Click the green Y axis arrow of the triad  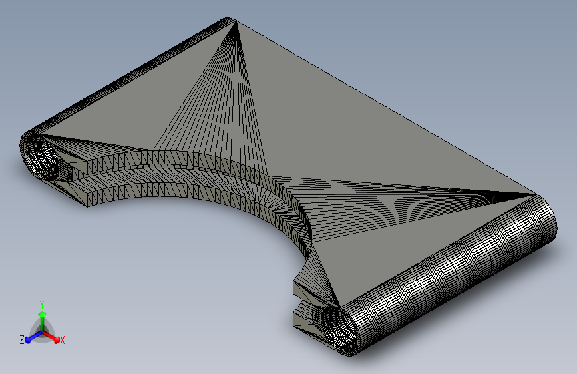(x=43, y=321)
